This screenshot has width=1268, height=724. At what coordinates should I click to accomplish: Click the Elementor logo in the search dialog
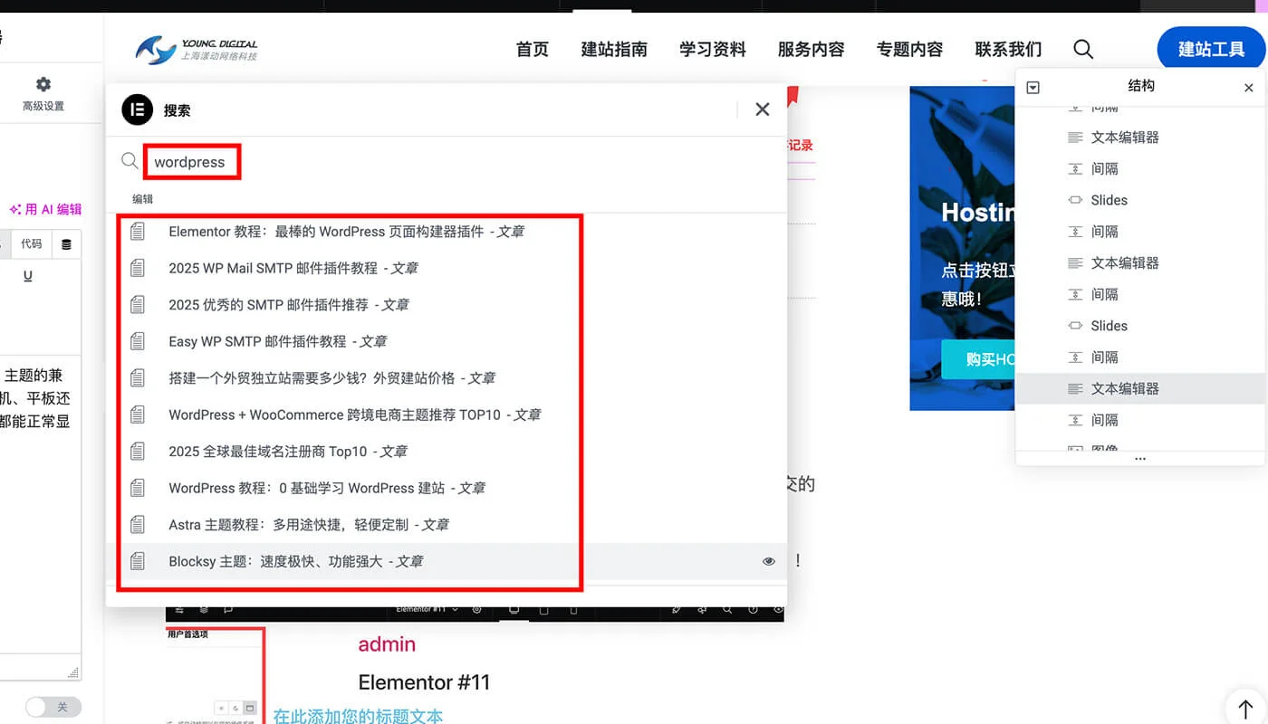136,110
